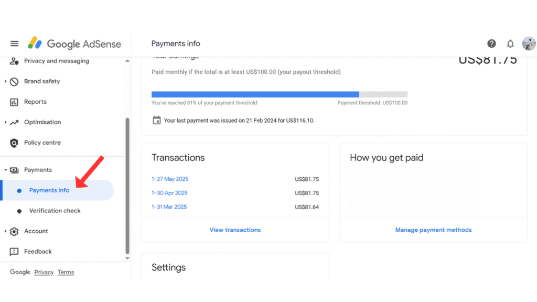Click the May 2025 amount US$81.75
The height and width of the screenshot is (302, 537).
point(307,179)
